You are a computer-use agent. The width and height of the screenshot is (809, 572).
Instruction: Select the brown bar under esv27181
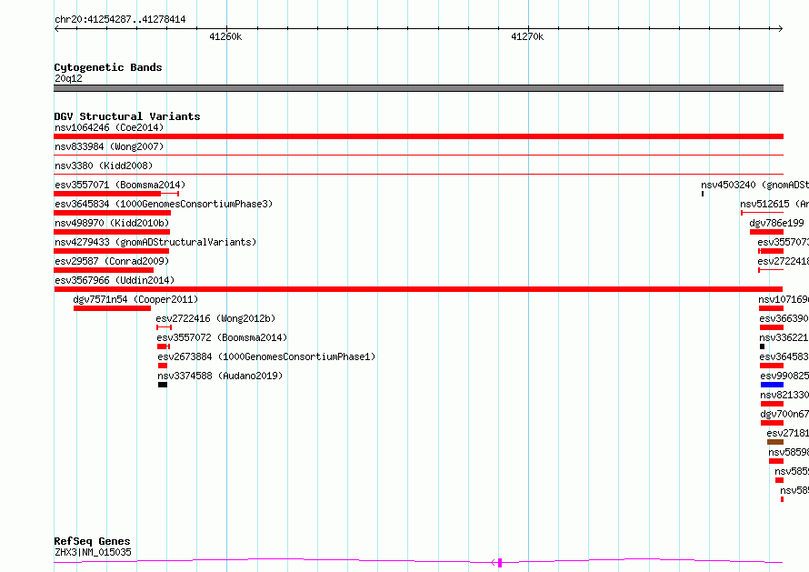[x=775, y=442]
